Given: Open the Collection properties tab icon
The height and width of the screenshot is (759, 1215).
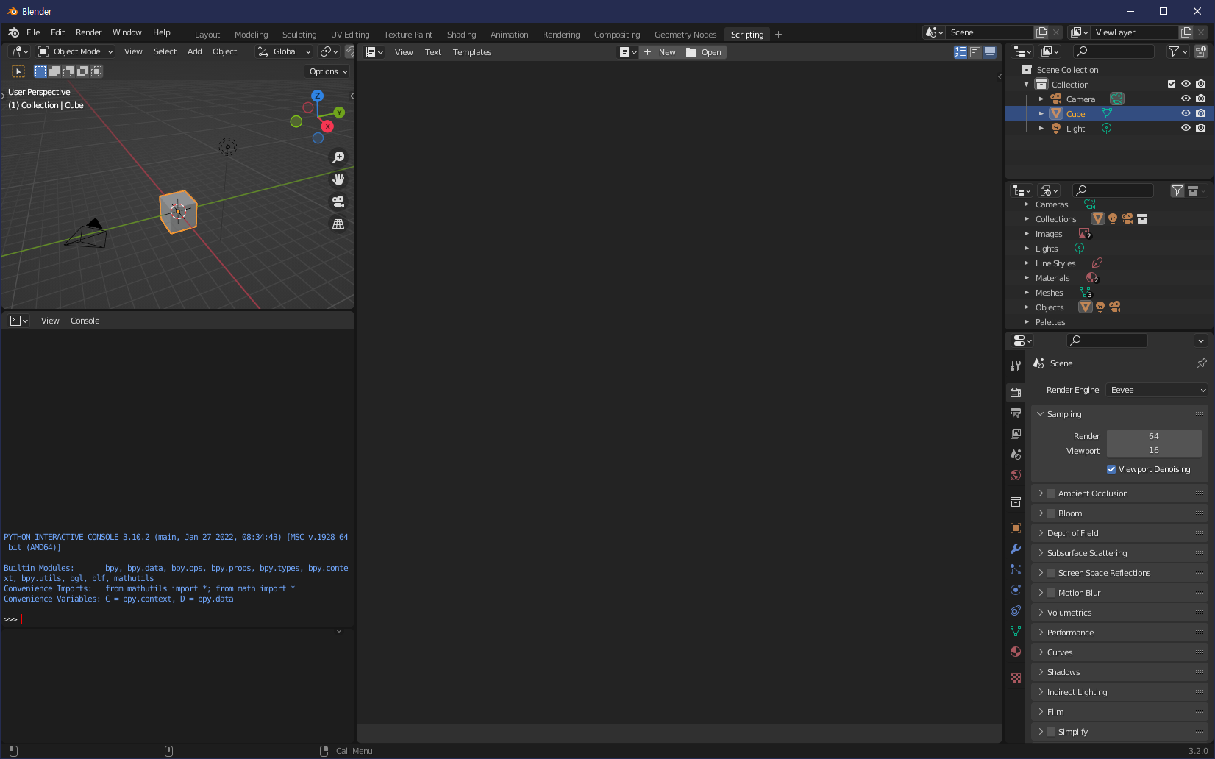Looking at the screenshot, I should point(1016,502).
